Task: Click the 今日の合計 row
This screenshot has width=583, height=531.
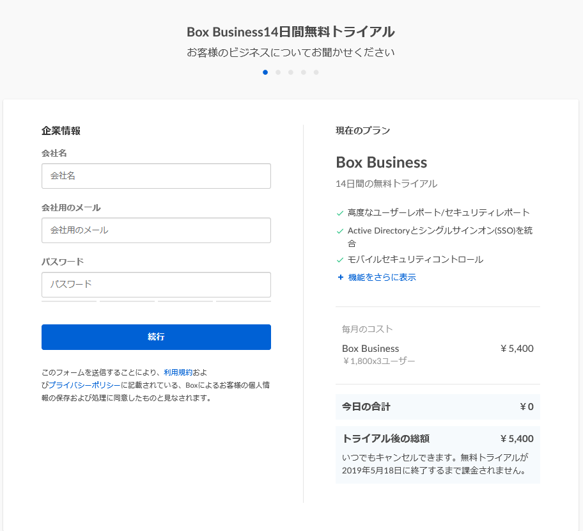Action: [437, 407]
